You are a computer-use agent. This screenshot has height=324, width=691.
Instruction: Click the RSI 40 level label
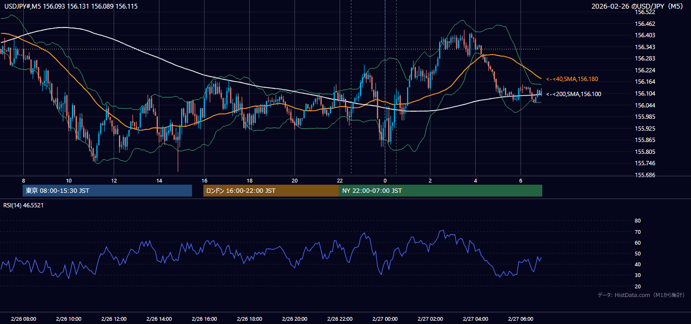(637, 264)
